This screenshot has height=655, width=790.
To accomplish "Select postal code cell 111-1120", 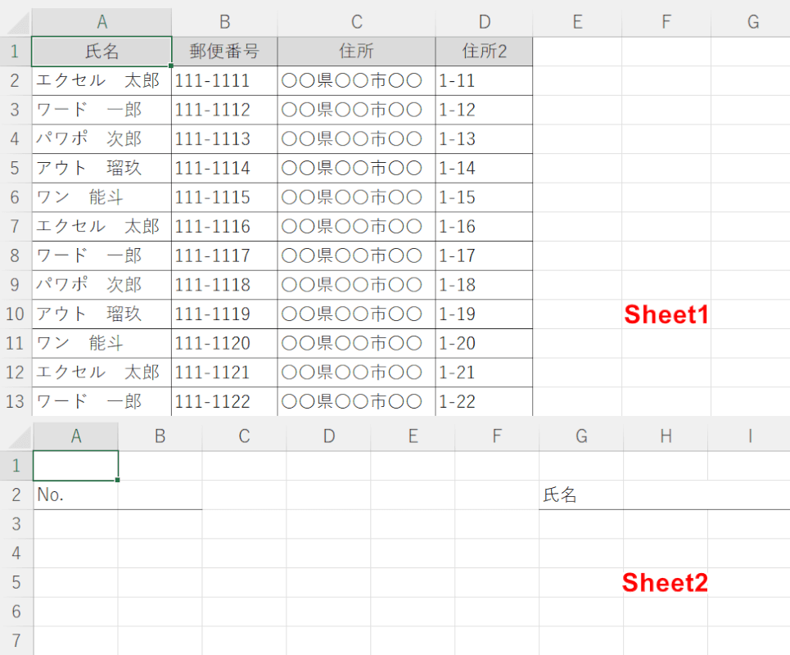I will click(x=224, y=344).
